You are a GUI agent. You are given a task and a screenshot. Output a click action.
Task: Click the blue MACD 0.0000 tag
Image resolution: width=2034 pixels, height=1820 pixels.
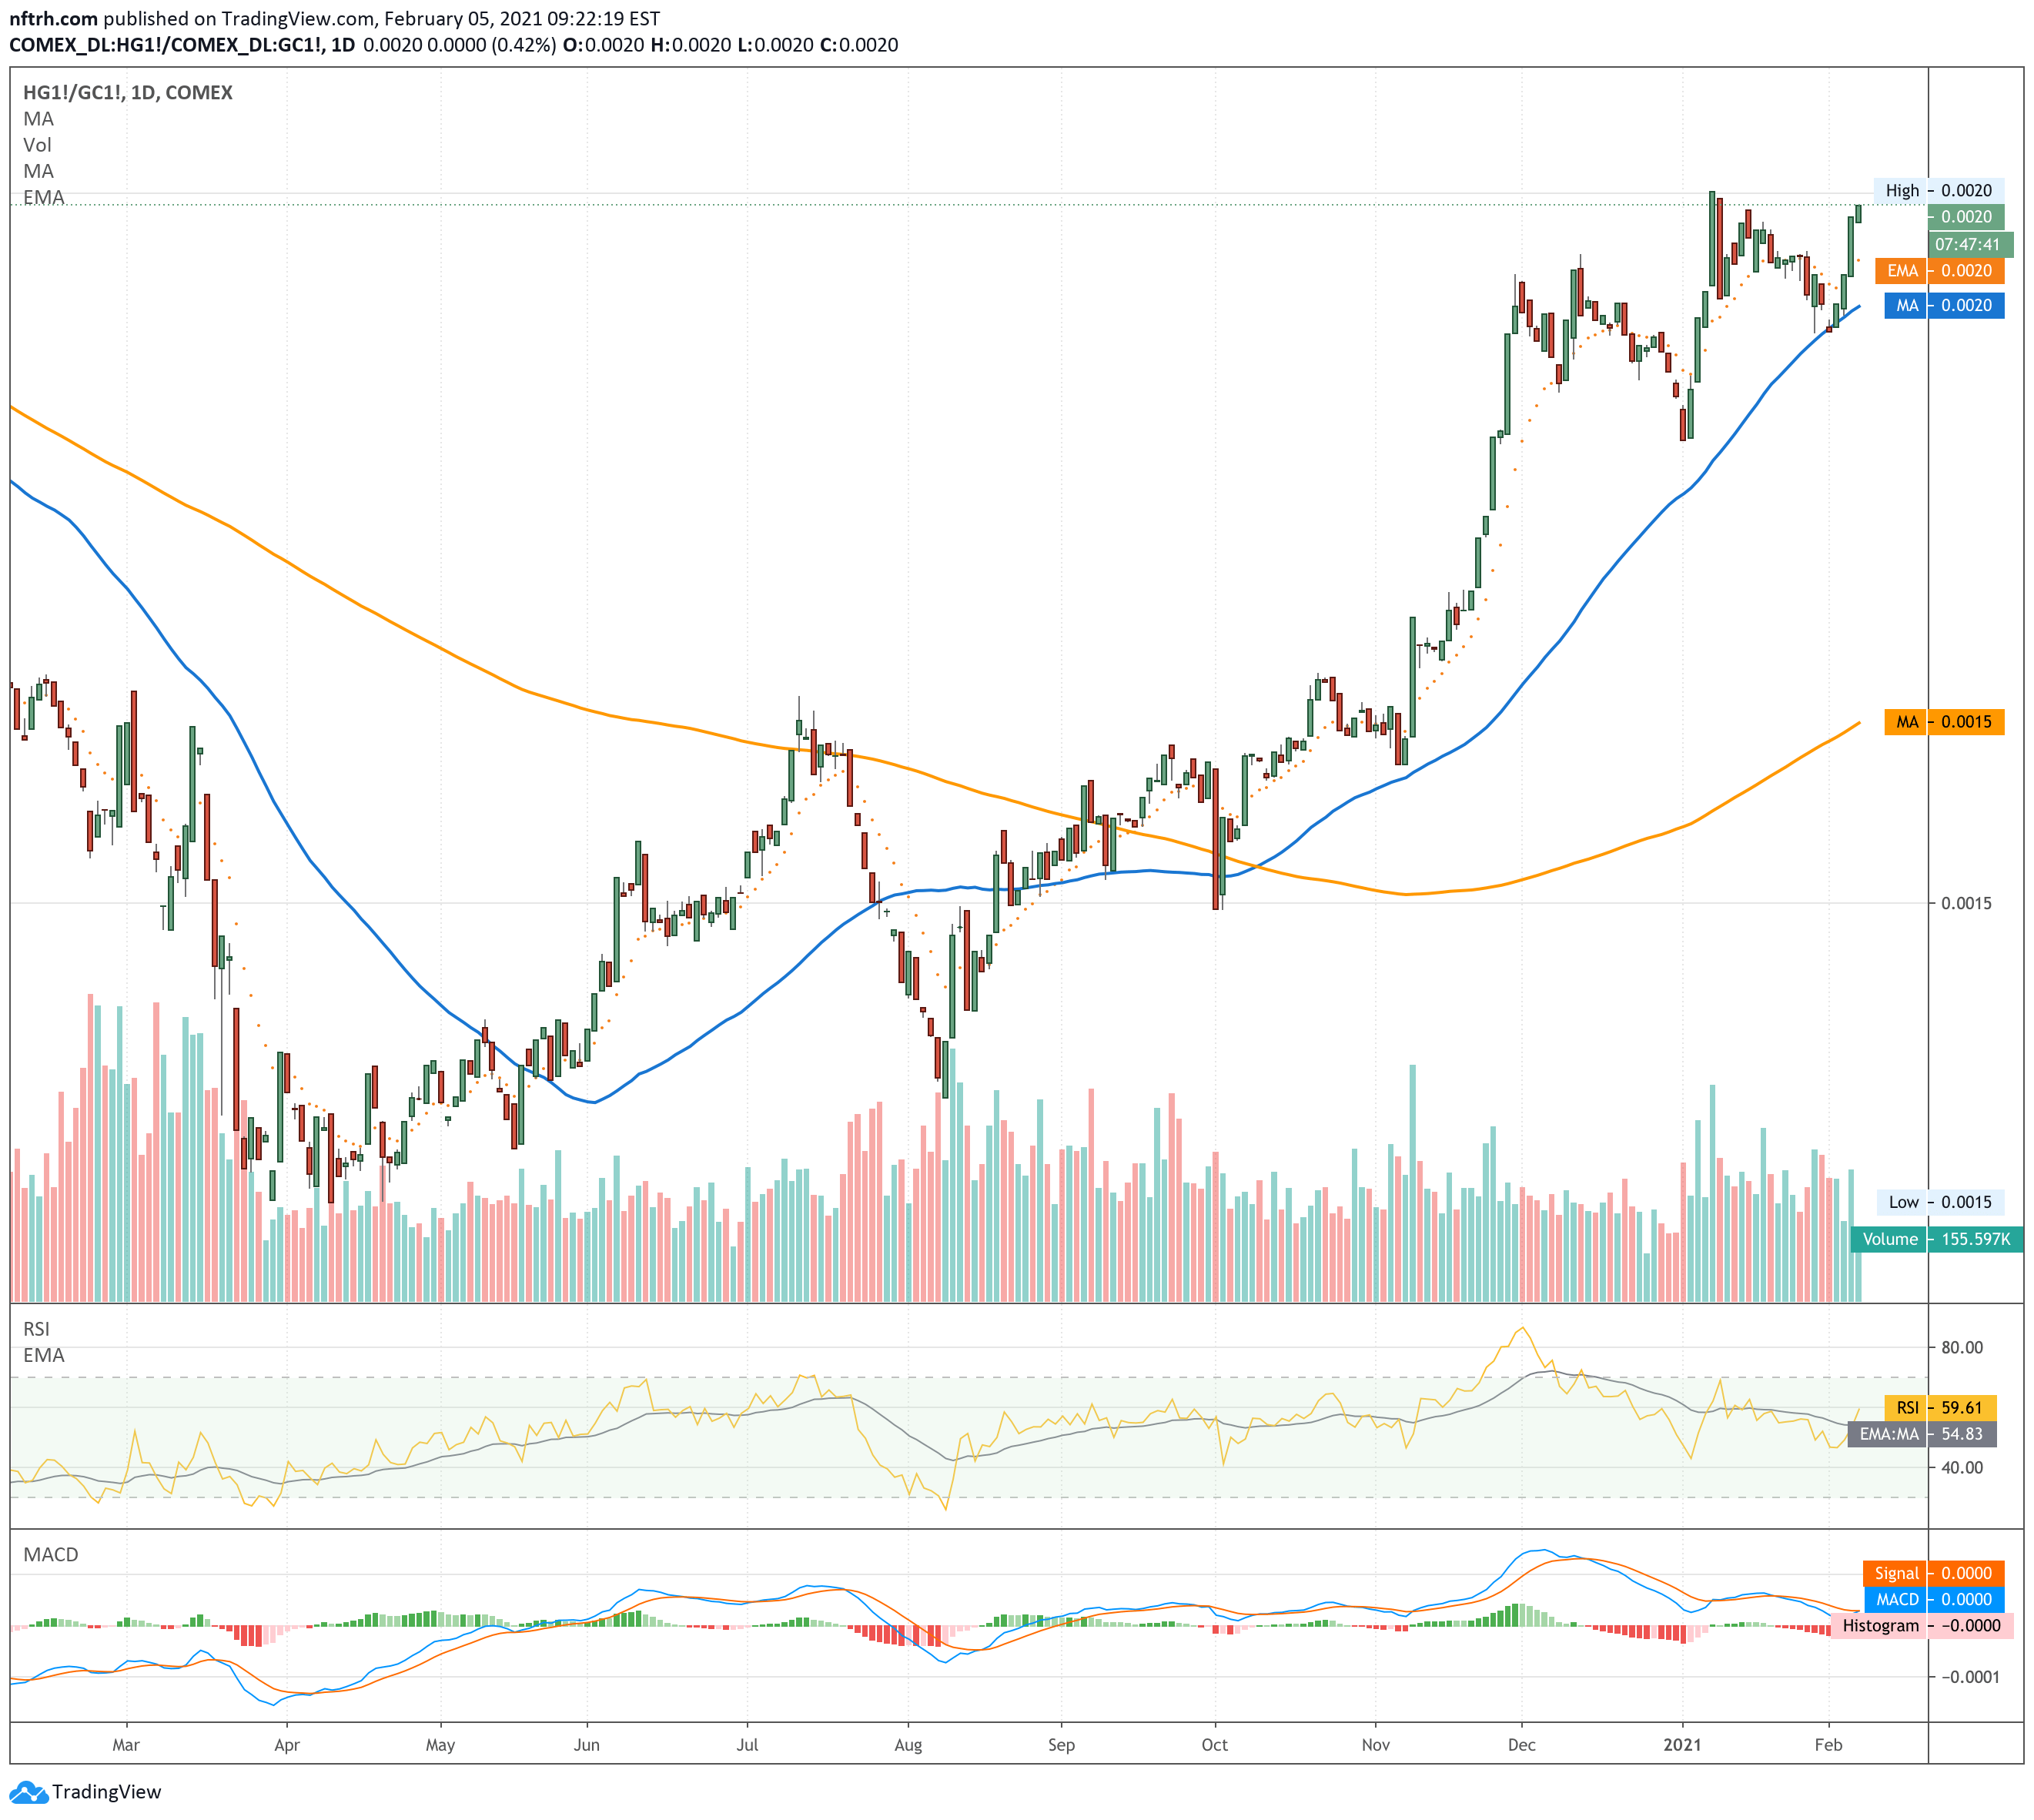point(1933,1599)
